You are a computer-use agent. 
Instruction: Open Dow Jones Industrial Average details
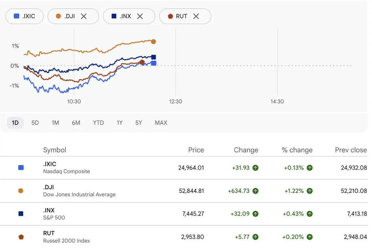186,191
